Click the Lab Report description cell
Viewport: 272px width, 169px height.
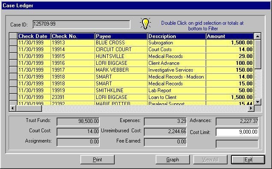pyautogui.click(x=177, y=90)
